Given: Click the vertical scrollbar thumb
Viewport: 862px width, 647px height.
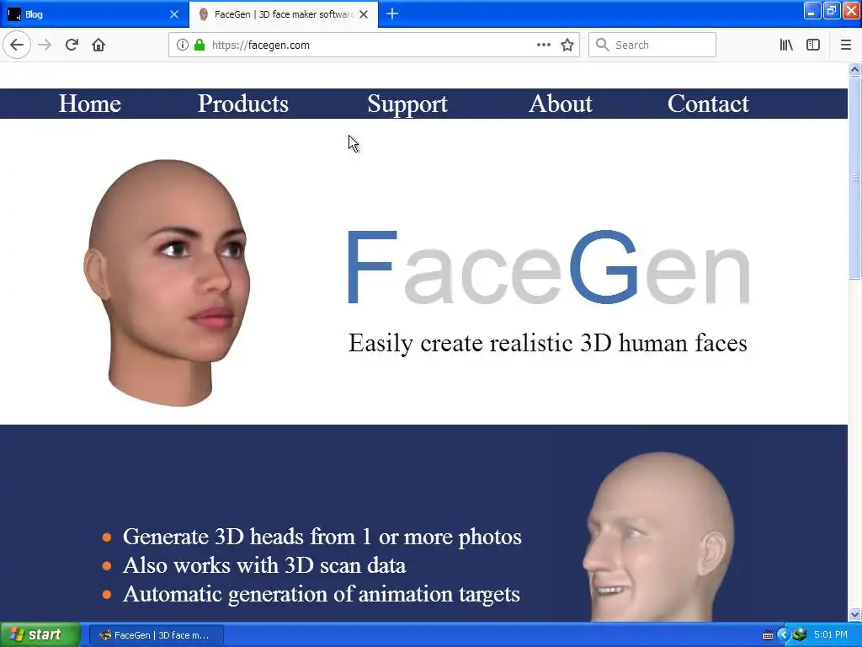Looking at the screenshot, I should [x=854, y=177].
